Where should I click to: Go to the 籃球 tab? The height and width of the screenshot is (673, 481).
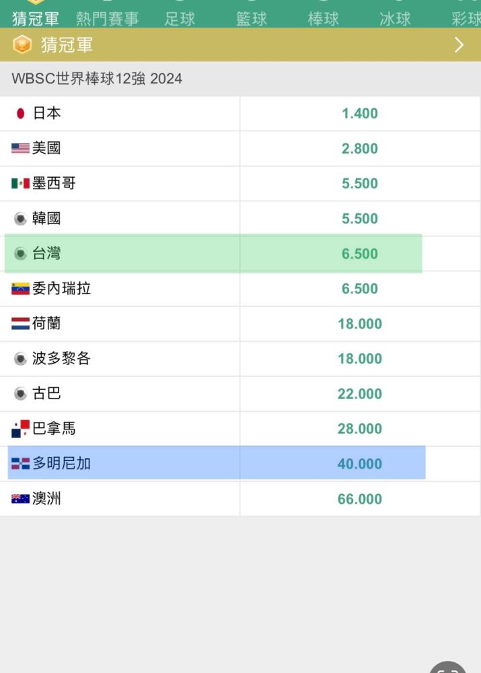tap(252, 19)
